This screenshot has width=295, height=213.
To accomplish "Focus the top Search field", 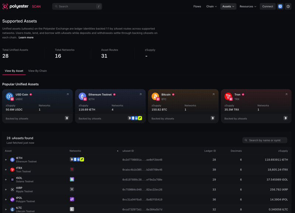I will click(x=77, y=6).
